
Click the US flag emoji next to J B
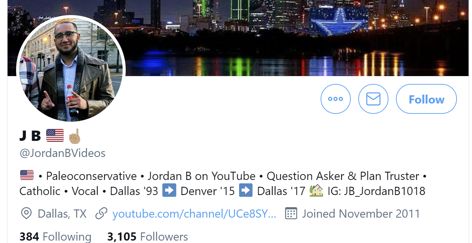point(55,136)
